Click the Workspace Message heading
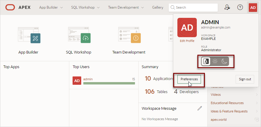The width and height of the screenshot is (261, 127). [x=159, y=109]
